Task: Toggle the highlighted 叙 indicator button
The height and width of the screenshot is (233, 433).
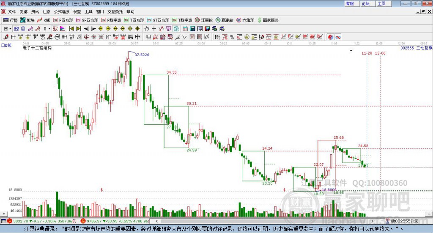Action: pos(55,29)
